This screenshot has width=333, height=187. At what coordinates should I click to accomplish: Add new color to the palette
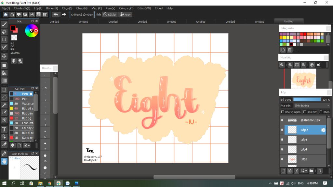click(x=283, y=50)
